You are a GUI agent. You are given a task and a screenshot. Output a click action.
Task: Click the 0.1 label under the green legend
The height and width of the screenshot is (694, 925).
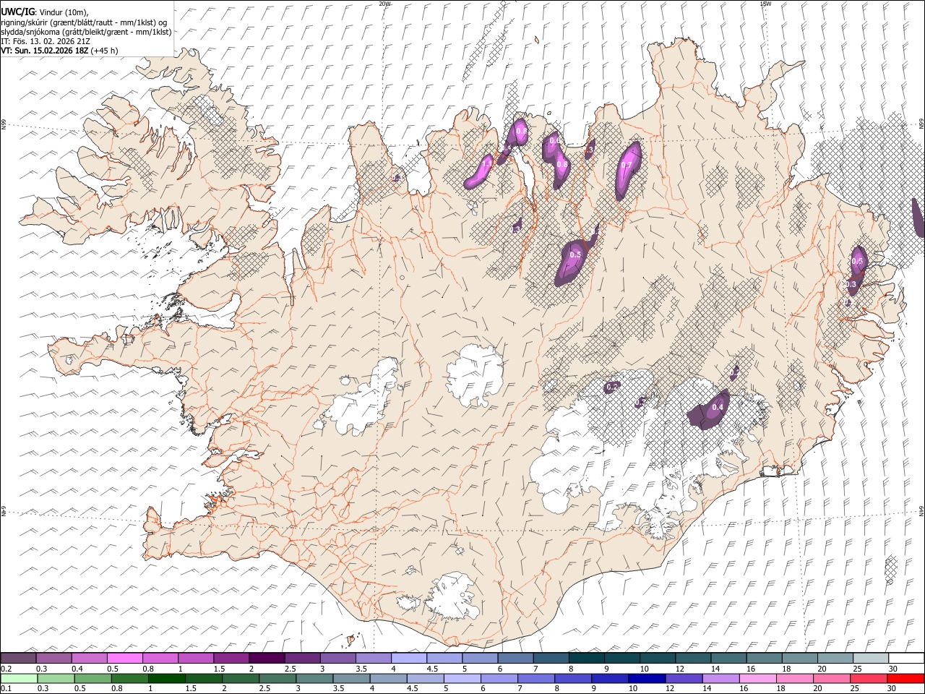click(6, 689)
